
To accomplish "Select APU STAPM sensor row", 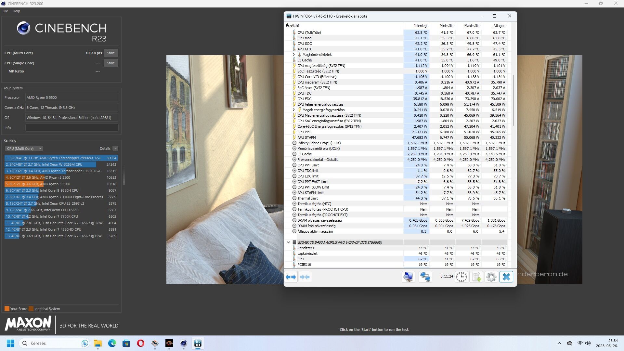I will (396, 137).
